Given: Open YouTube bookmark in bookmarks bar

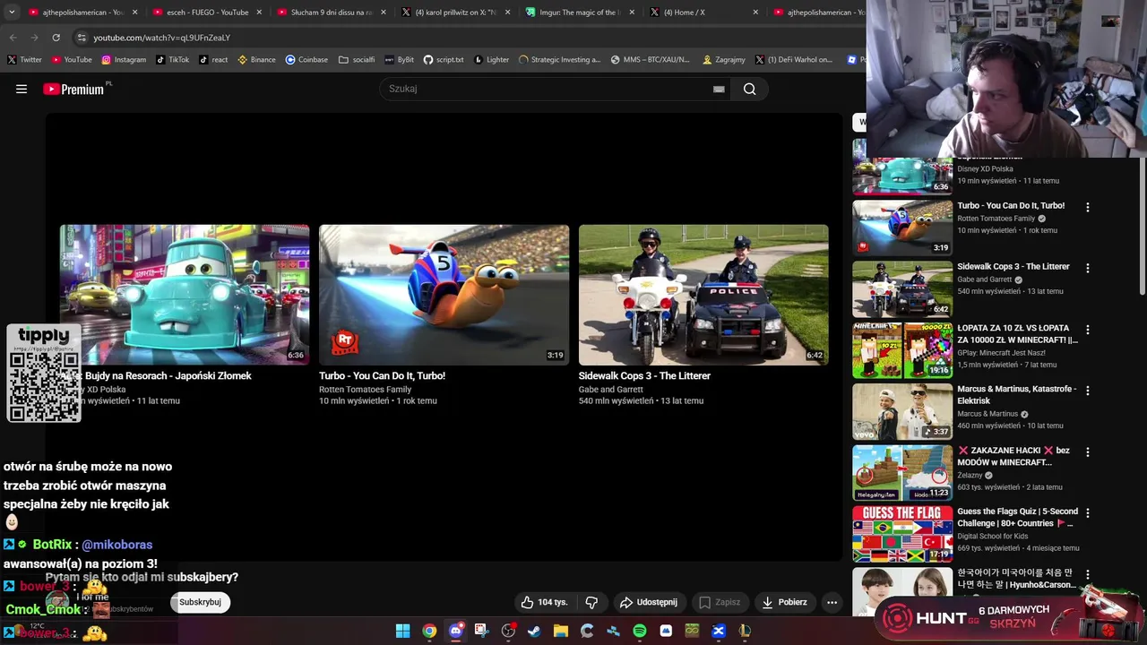Looking at the screenshot, I should click(x=72, y=60).
